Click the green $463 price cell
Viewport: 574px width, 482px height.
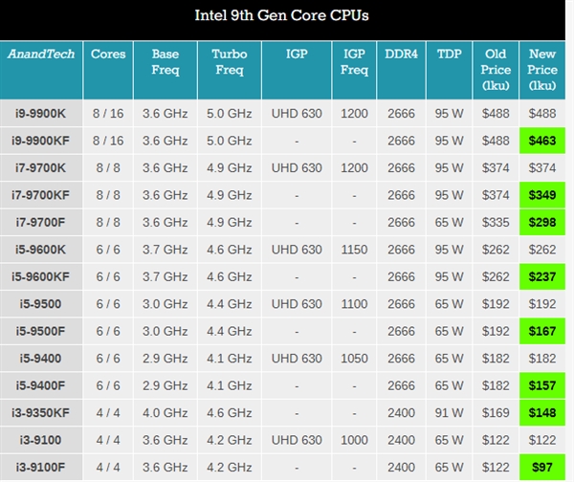click(x=542, y=141)
